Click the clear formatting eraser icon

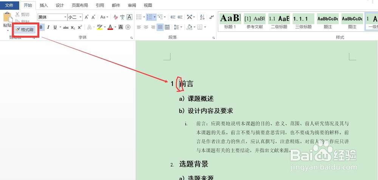coord(116,17)
